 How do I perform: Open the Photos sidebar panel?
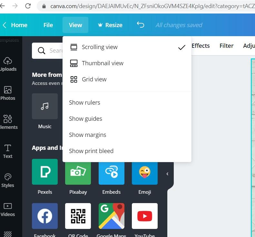pyautogui.click(x=8, y=93)
